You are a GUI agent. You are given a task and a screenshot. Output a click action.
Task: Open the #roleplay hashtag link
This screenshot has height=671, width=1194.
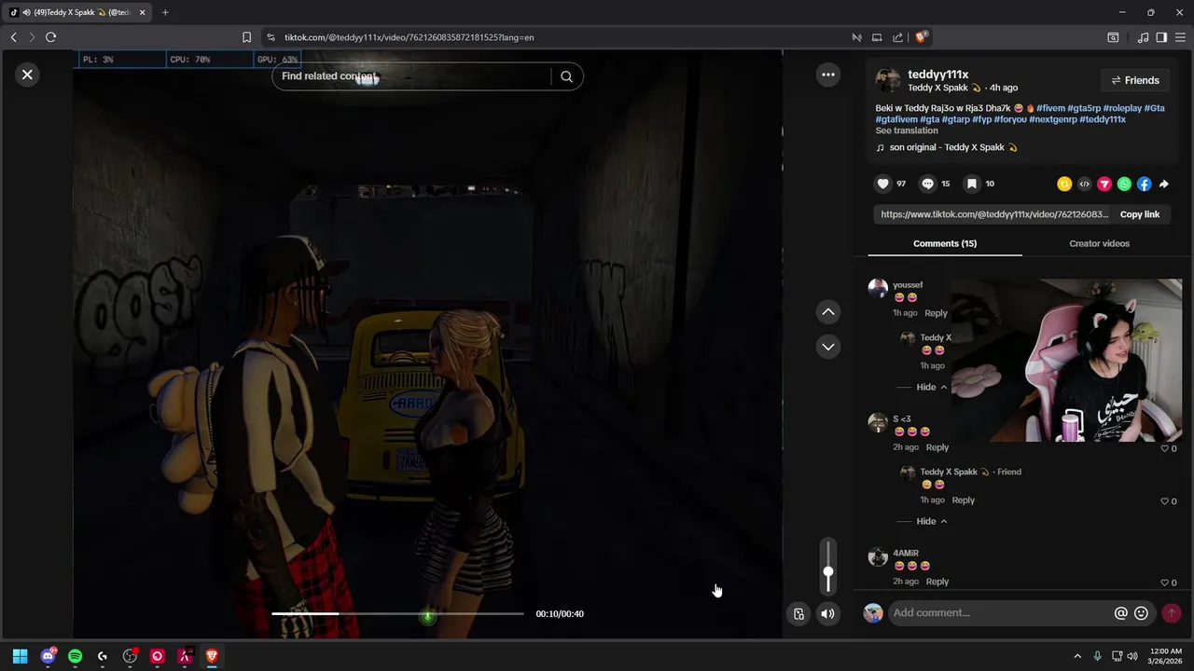click(x=1122, y=108)
